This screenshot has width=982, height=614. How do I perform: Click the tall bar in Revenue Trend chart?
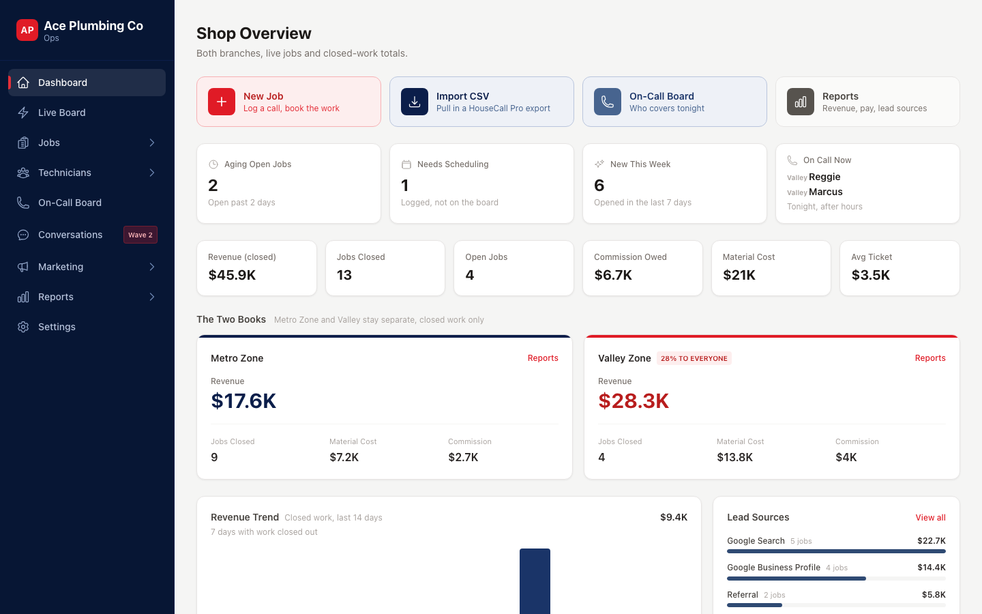(x=535, y=581)
